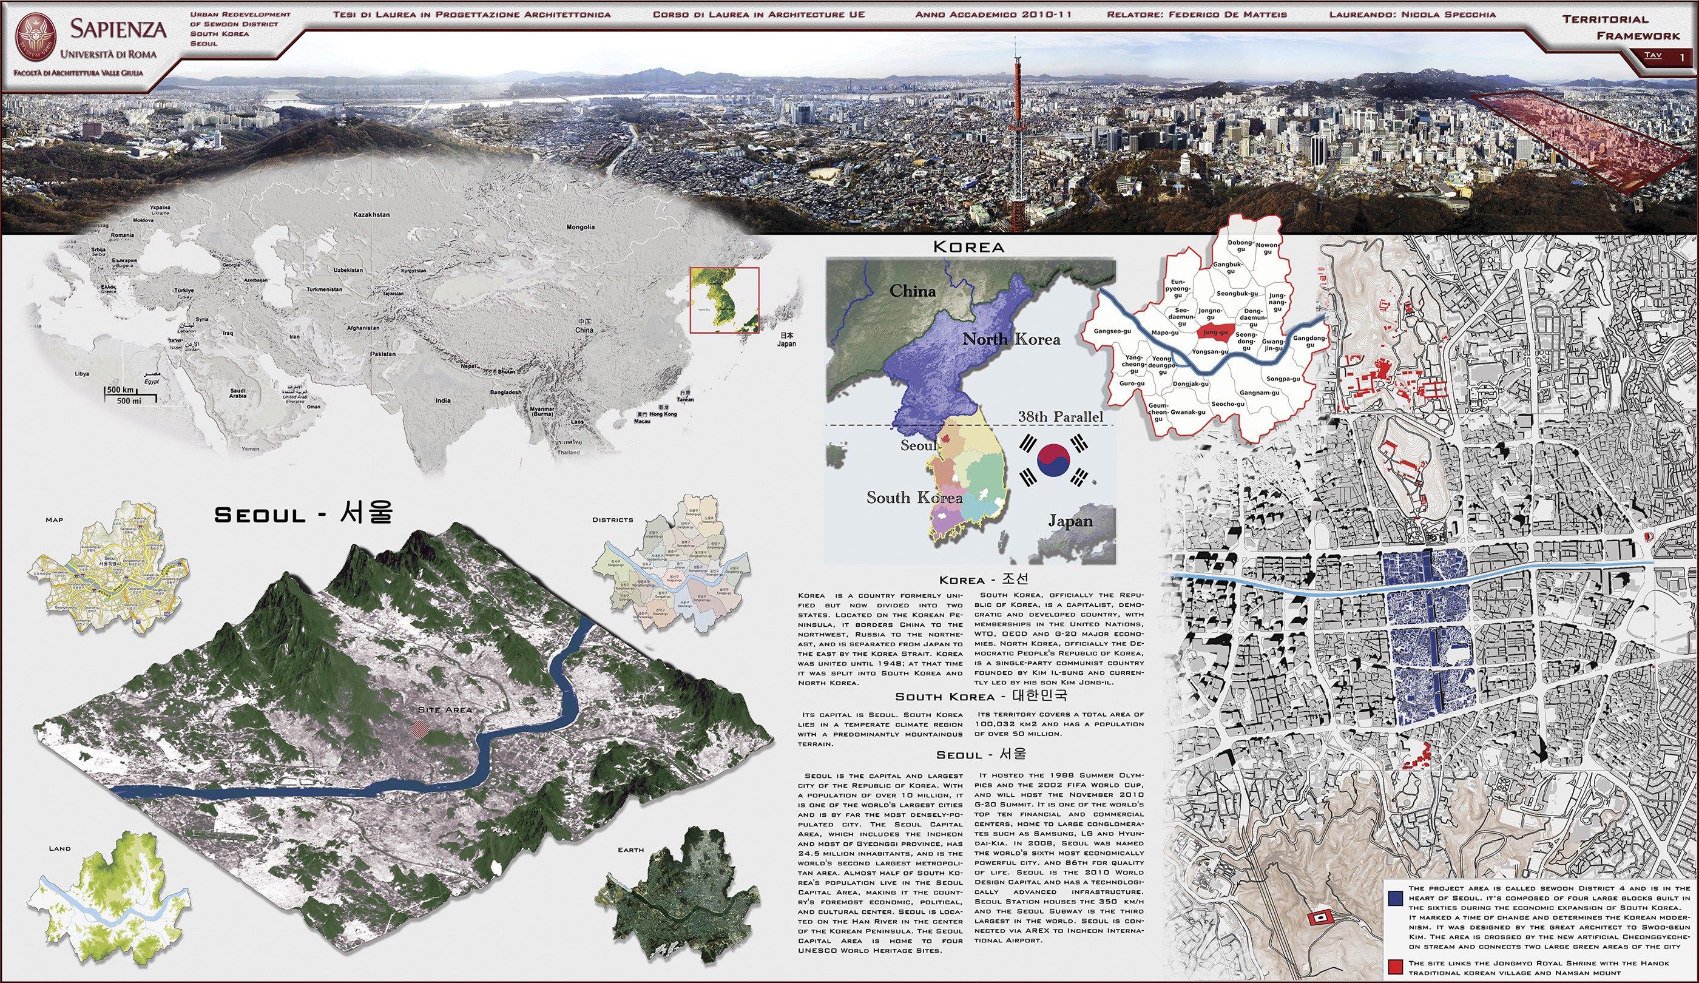
Task: Click 'Libya' on the Asia map
Action: (81, 374)
